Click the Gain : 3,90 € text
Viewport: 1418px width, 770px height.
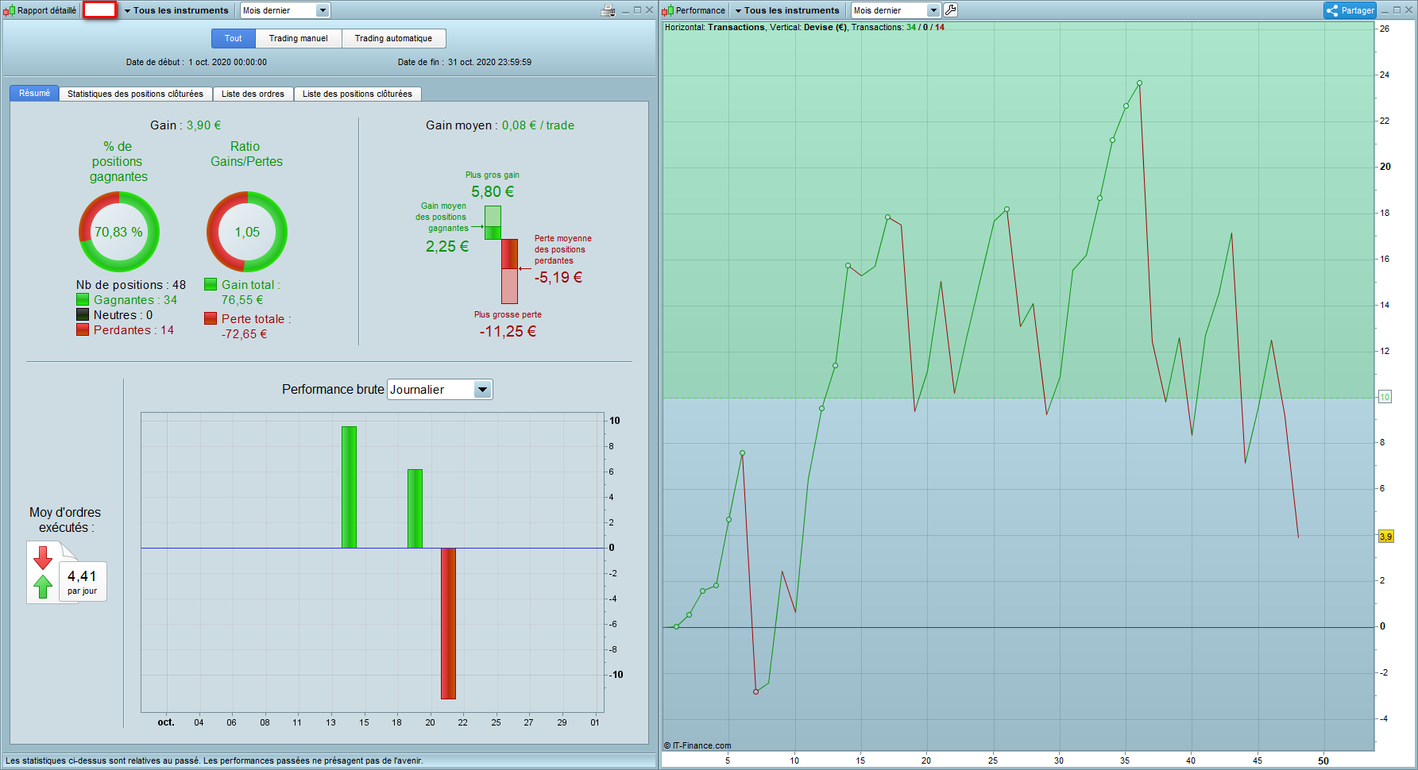click(186, 125)
